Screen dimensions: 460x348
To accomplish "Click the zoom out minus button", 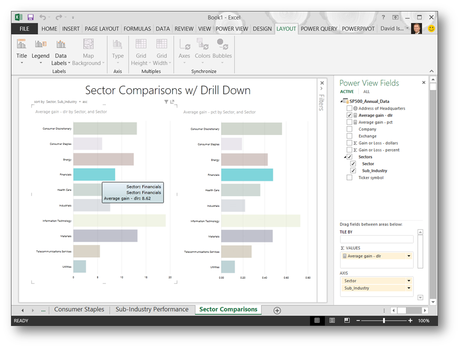I will click(x=358, y=321).
